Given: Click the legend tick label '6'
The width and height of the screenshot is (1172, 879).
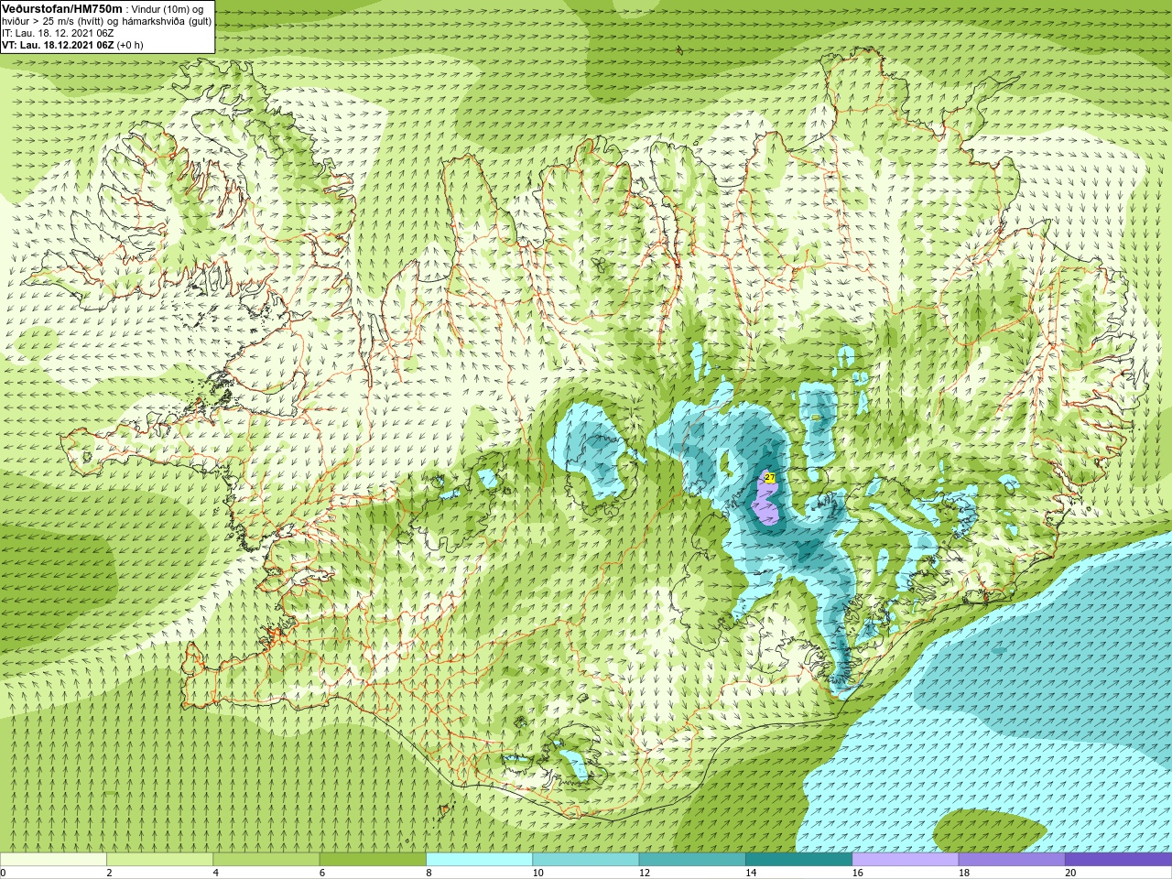Looking at the screenshot, I should coord(322,873).
